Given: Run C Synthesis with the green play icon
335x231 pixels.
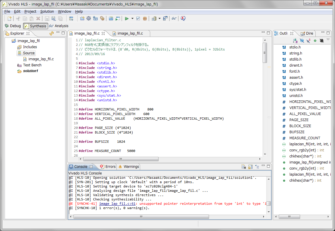Looking at the screenshot, I should [127, 18].
